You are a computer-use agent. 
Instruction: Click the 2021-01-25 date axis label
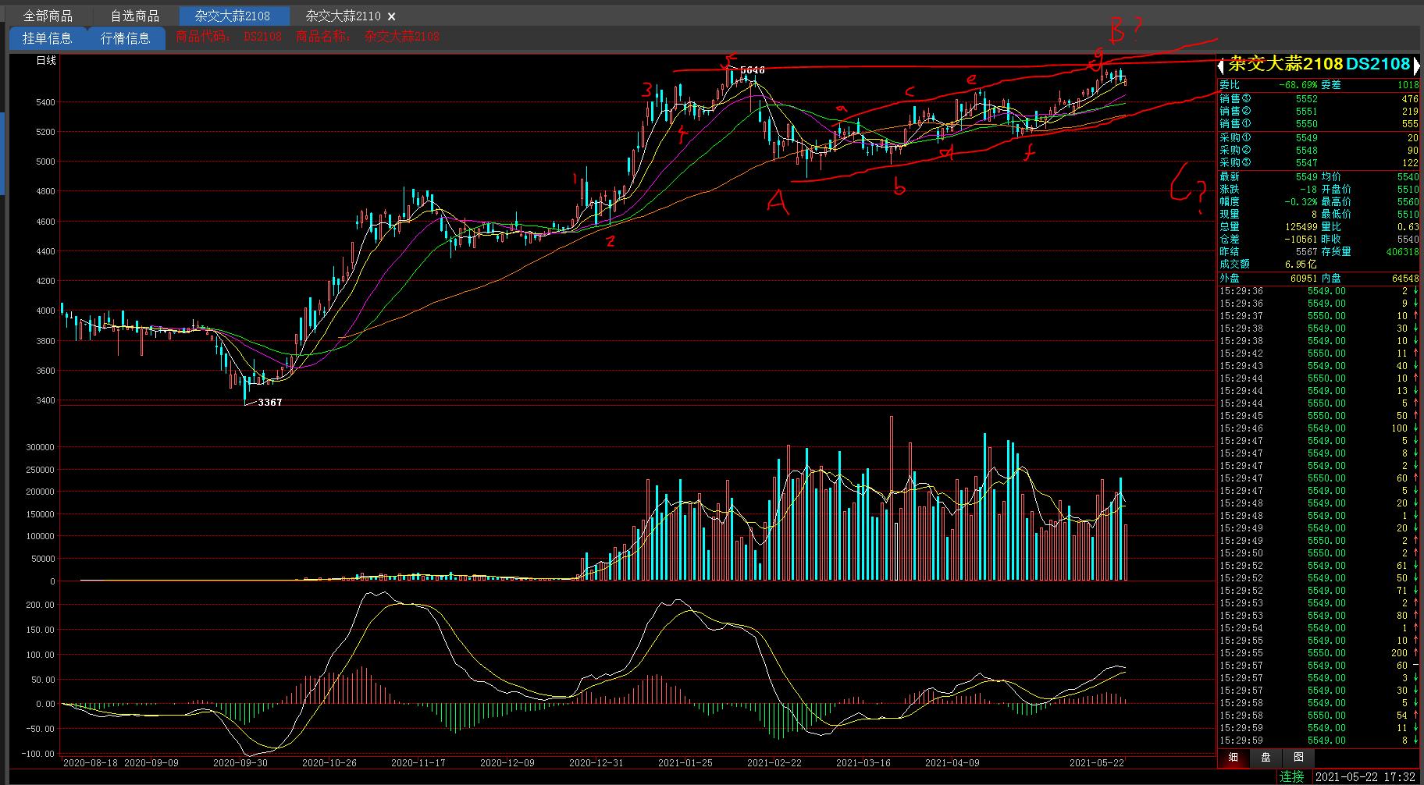685,762
